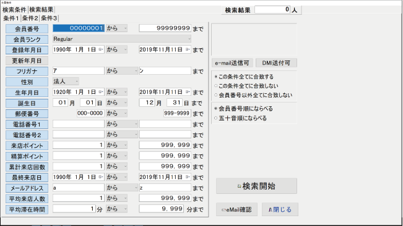Open the 会員ランク Regular dropdown
The width and height of the screenshot is (403, 226).
click(x=122, y=39)
